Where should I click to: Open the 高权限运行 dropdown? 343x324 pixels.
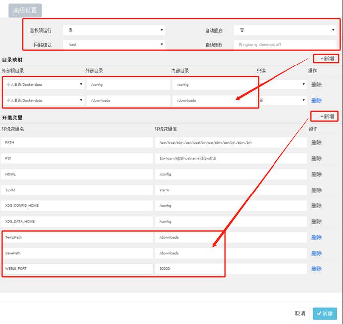coord(114,31)
